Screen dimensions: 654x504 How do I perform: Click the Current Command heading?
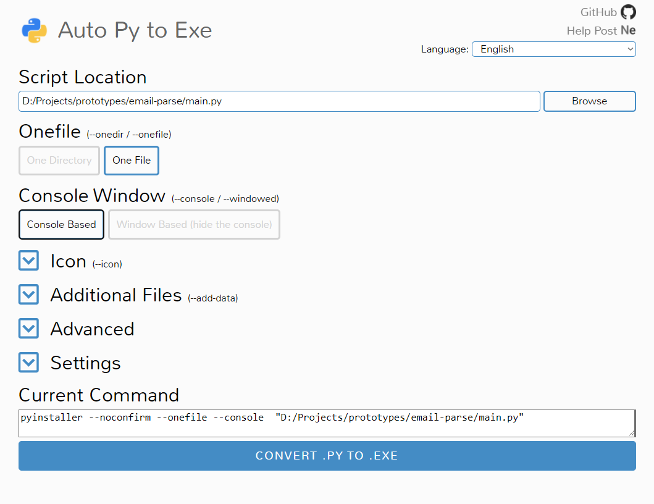click(x=99, y=395)
